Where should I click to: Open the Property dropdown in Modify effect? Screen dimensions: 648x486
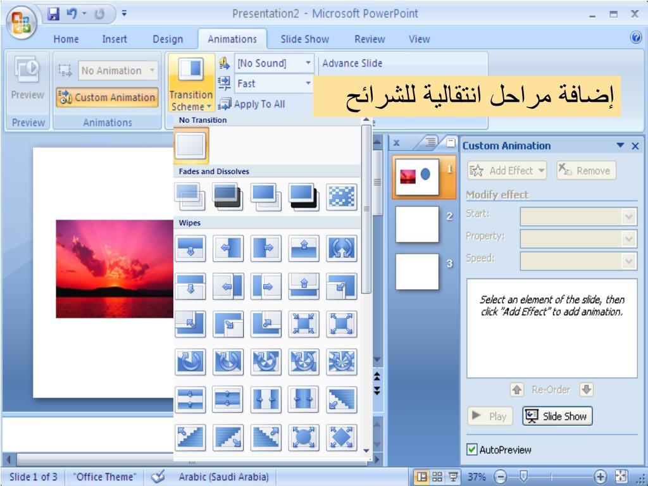coord(578,239)
